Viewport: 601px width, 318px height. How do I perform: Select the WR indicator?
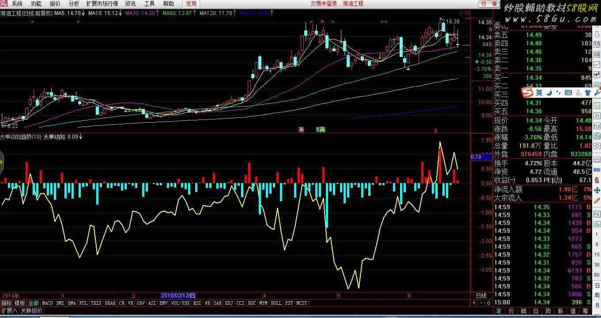(x=207, y=303)
